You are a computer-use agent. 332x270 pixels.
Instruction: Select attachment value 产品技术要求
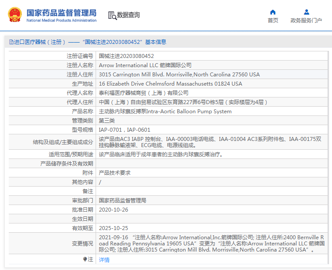point(114,173)
